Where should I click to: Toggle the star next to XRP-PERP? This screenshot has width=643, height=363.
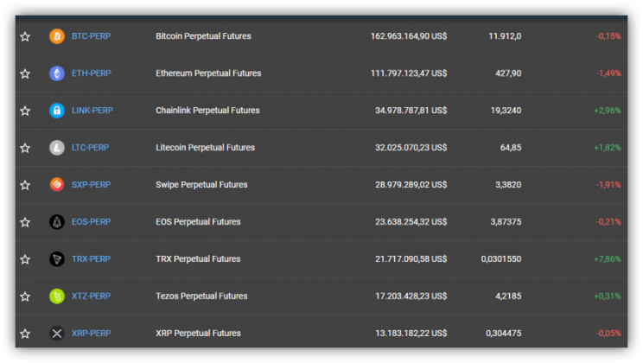click(25, 334)
